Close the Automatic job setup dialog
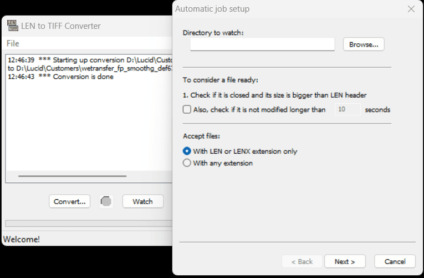This screenshot has width=424, height=278. pyautogui.click(x=411, y=9)
